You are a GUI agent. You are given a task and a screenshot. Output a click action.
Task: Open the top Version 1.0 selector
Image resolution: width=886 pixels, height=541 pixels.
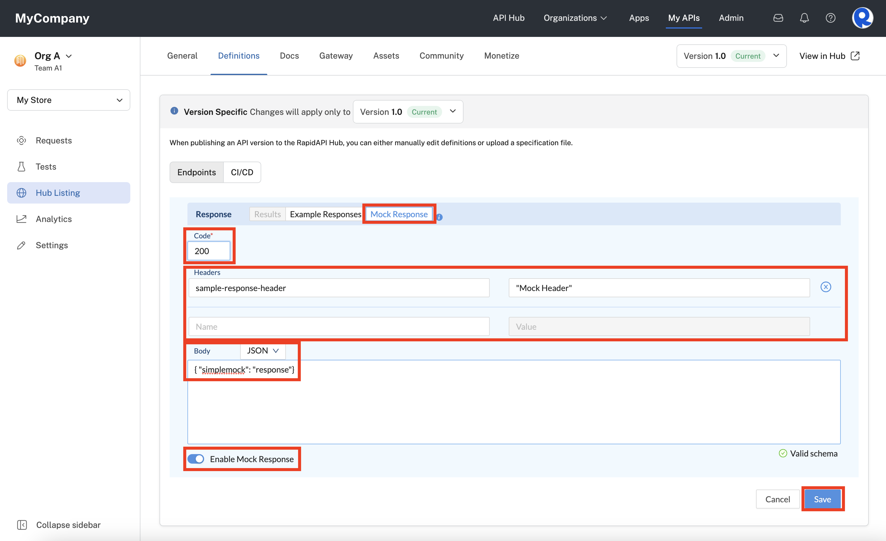click(x=731, y=56)
